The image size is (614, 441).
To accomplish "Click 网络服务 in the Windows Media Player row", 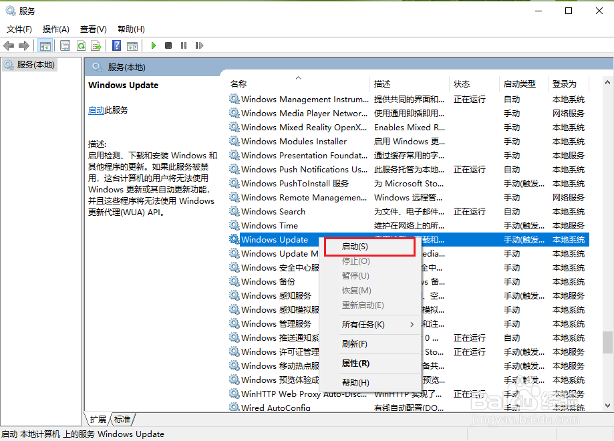I will pyautogui.click(x=568, y=113).
